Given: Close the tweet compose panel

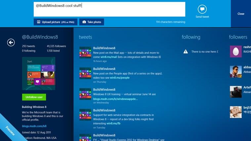Looking at the screenshot, I should [x=241, y=14].
